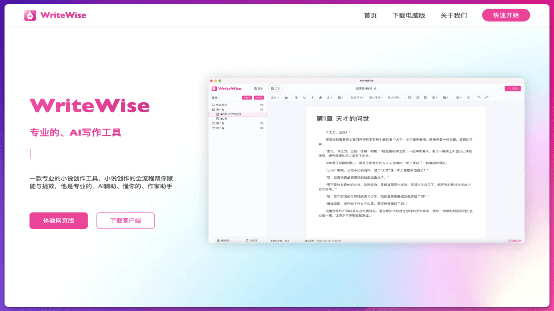Click the chapter title 第1章 天才的问世 heading
Screen dimensions: 554x311
[343, 119]
